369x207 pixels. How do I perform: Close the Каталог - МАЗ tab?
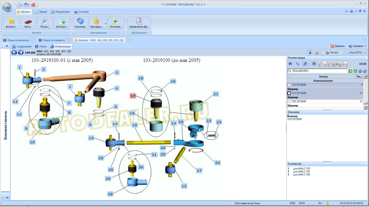click(x=127, y=40)
